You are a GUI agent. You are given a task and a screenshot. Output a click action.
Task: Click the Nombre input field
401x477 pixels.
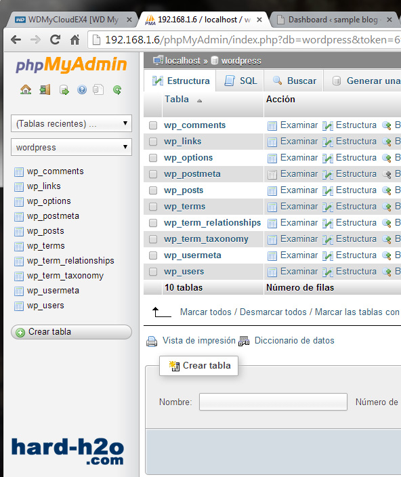pyautogui.click(x=273, y=402)
